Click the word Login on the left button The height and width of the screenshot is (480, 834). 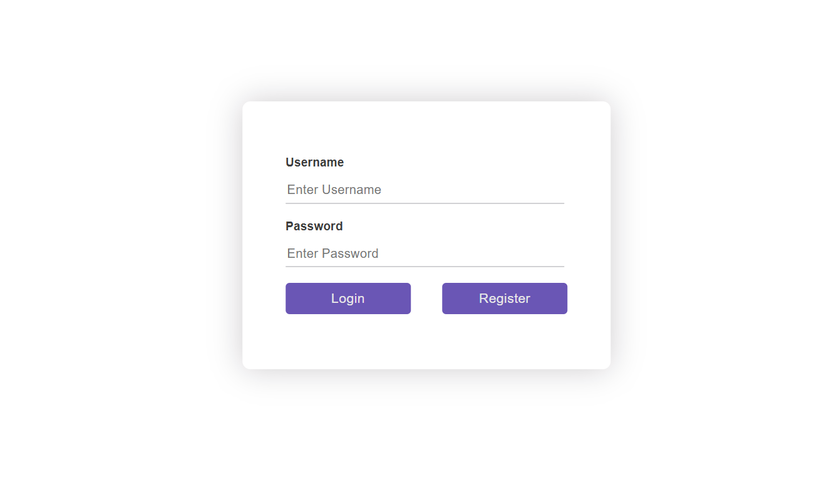click(x=348, y=299)
